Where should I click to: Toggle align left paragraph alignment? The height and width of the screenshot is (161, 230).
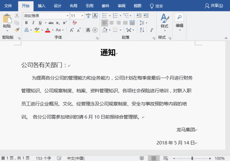pyautogui.click(x=105, y=23)
